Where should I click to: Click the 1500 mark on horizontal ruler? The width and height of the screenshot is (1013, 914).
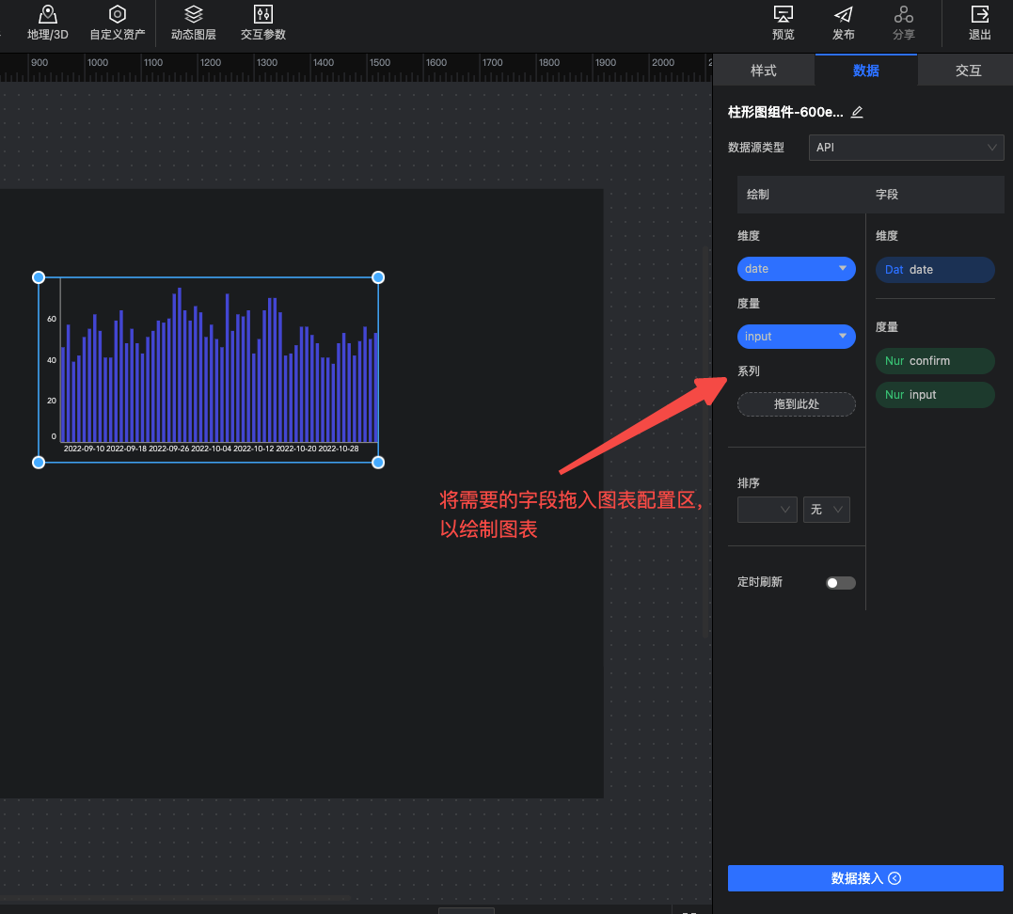tap(380, 63)
